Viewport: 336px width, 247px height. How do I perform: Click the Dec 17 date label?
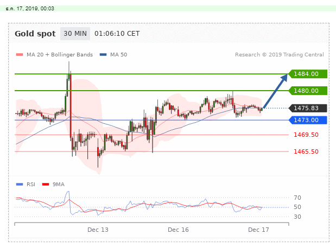point(258,230)
